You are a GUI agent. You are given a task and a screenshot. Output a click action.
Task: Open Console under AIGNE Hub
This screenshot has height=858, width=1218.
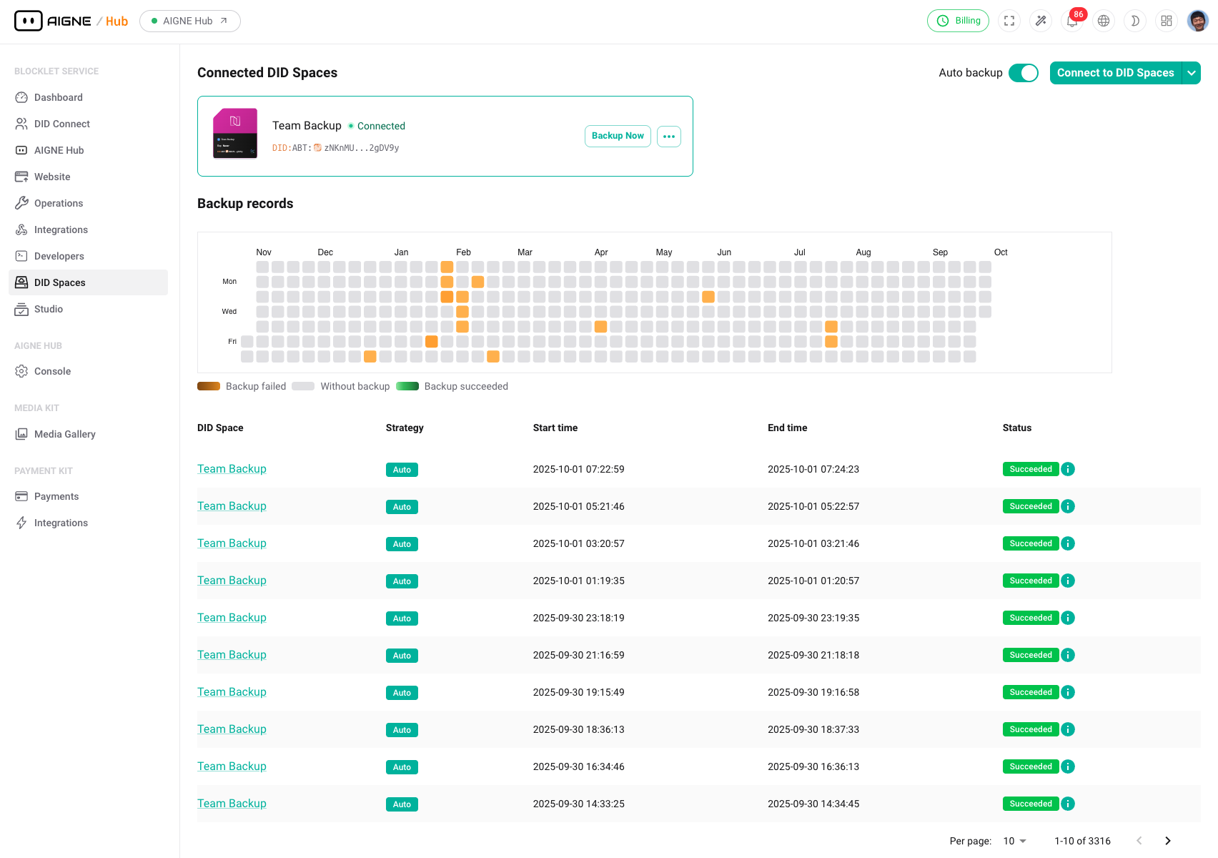52,371
